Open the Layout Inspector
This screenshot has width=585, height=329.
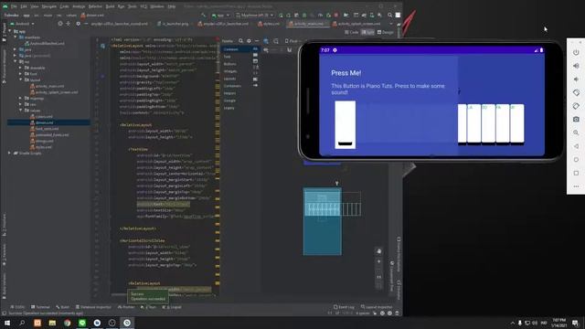[377, 307]
